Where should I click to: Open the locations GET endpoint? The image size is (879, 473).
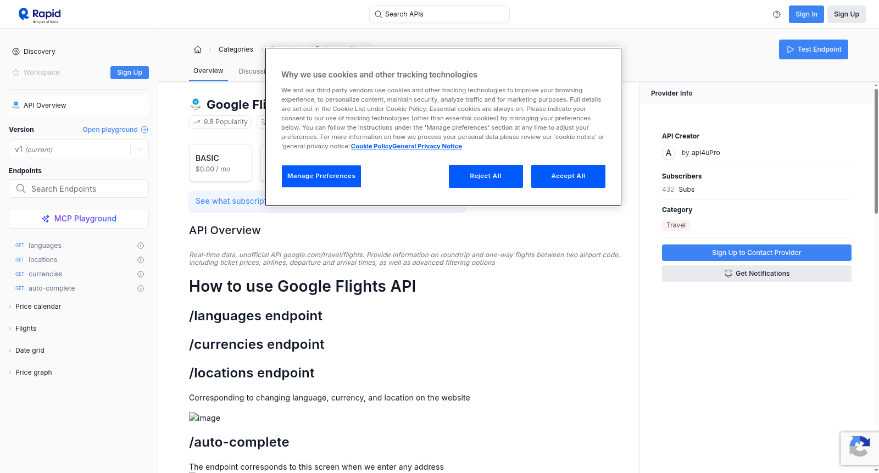(43, 260)
